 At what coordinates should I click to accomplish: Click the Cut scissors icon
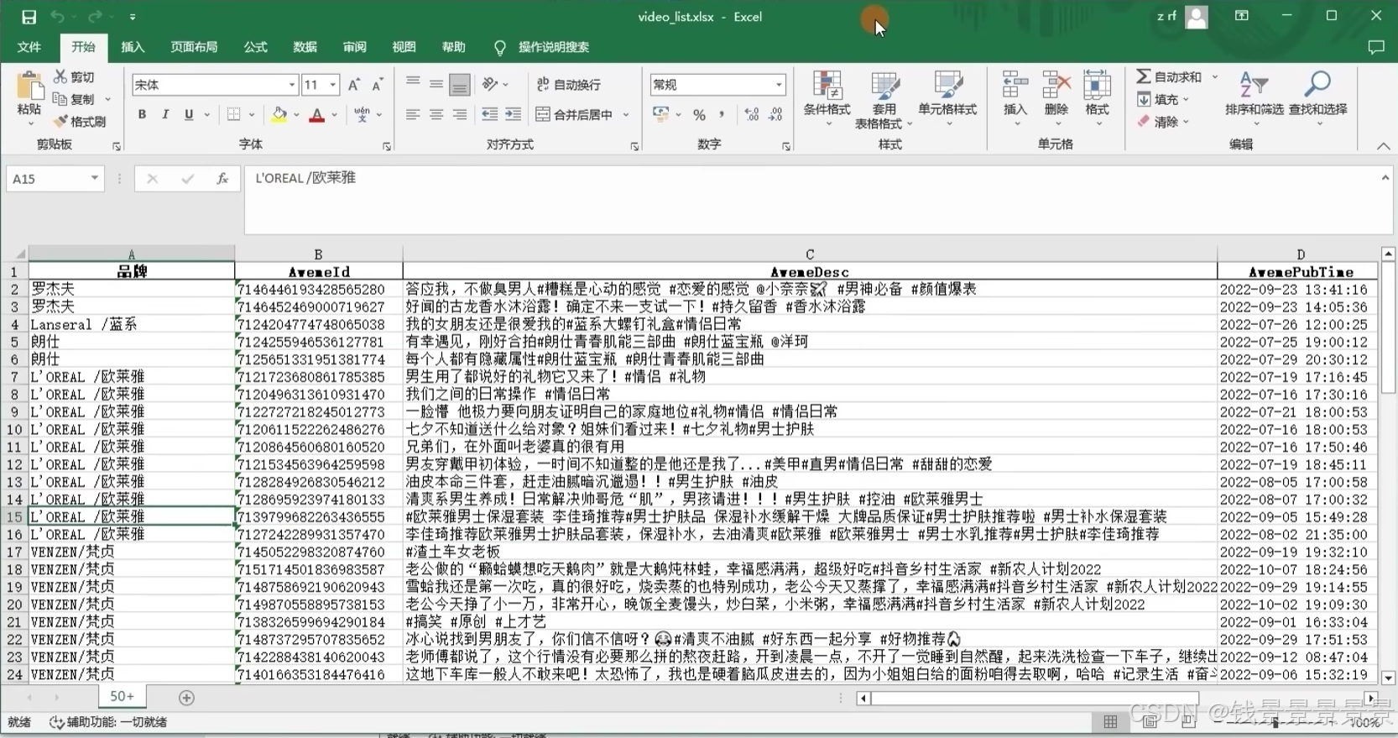(60, 76)
